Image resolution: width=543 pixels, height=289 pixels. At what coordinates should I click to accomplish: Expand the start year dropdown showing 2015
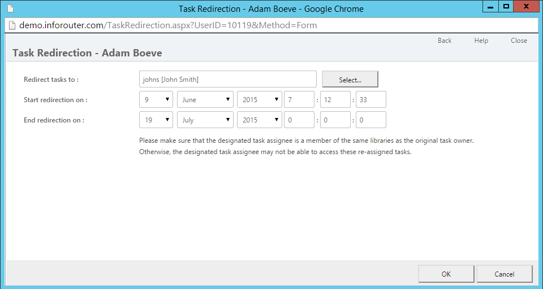(x=260, y=99)
